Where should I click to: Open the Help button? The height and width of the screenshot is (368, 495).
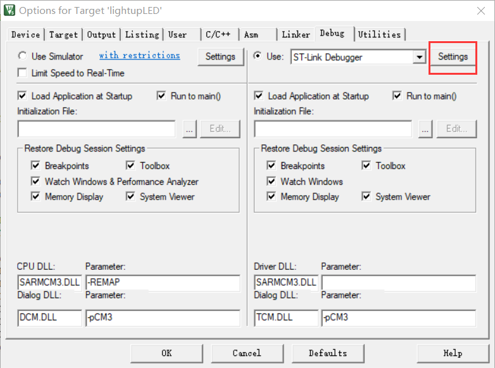coord(453,353)
